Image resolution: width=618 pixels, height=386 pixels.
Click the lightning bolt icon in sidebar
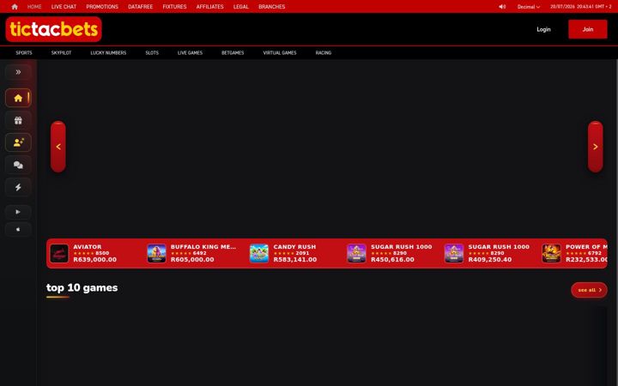coord(18,187)
